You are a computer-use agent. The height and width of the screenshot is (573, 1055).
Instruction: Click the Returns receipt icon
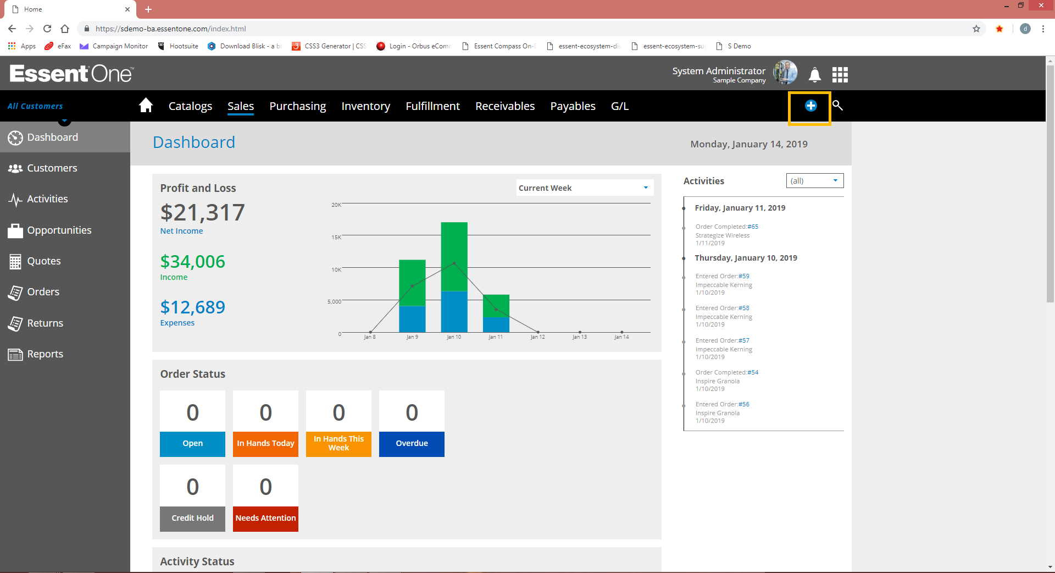pyautogui.click(x=15, y=323)
